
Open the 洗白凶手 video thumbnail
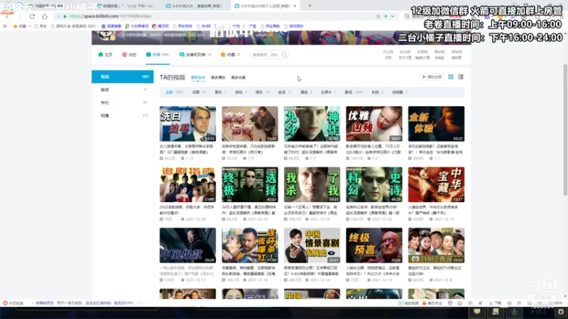point(187,123)
